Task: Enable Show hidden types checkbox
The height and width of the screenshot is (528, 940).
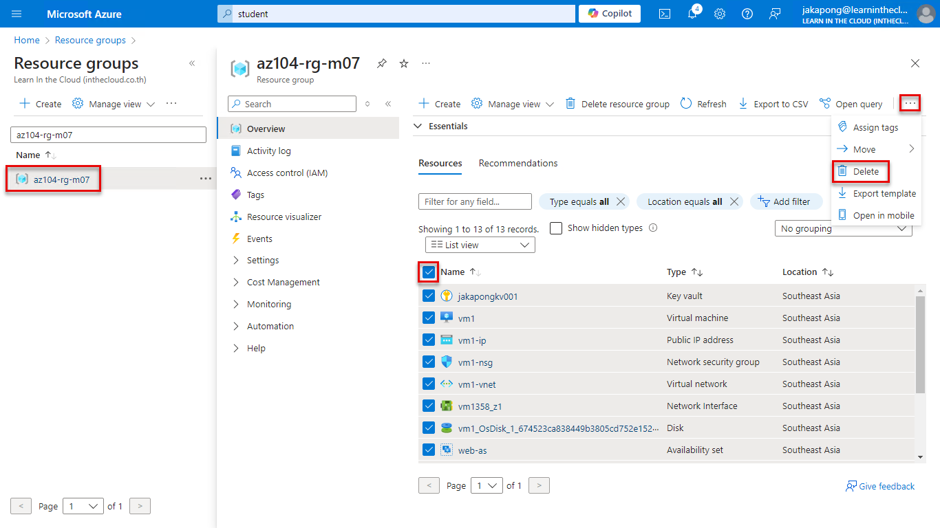Action: coord(556,228)
